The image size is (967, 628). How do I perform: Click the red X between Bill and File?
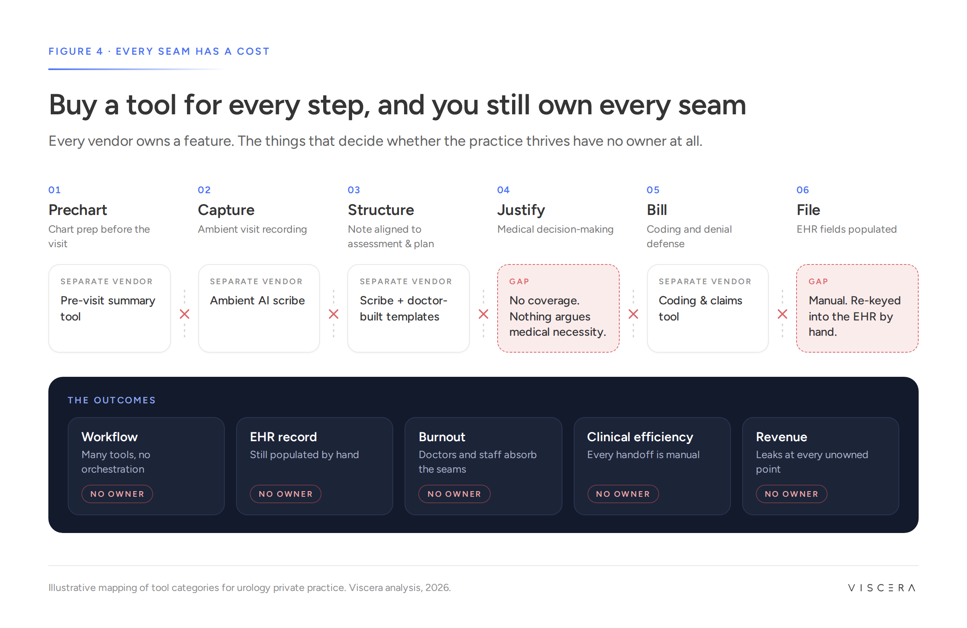[782, 314]
